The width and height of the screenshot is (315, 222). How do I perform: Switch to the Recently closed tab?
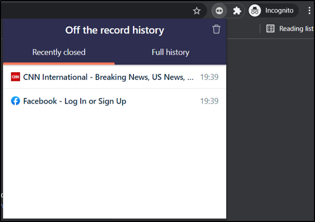click(x=59, y=52)
